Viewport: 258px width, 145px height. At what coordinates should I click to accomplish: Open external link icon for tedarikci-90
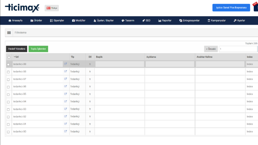65,131
